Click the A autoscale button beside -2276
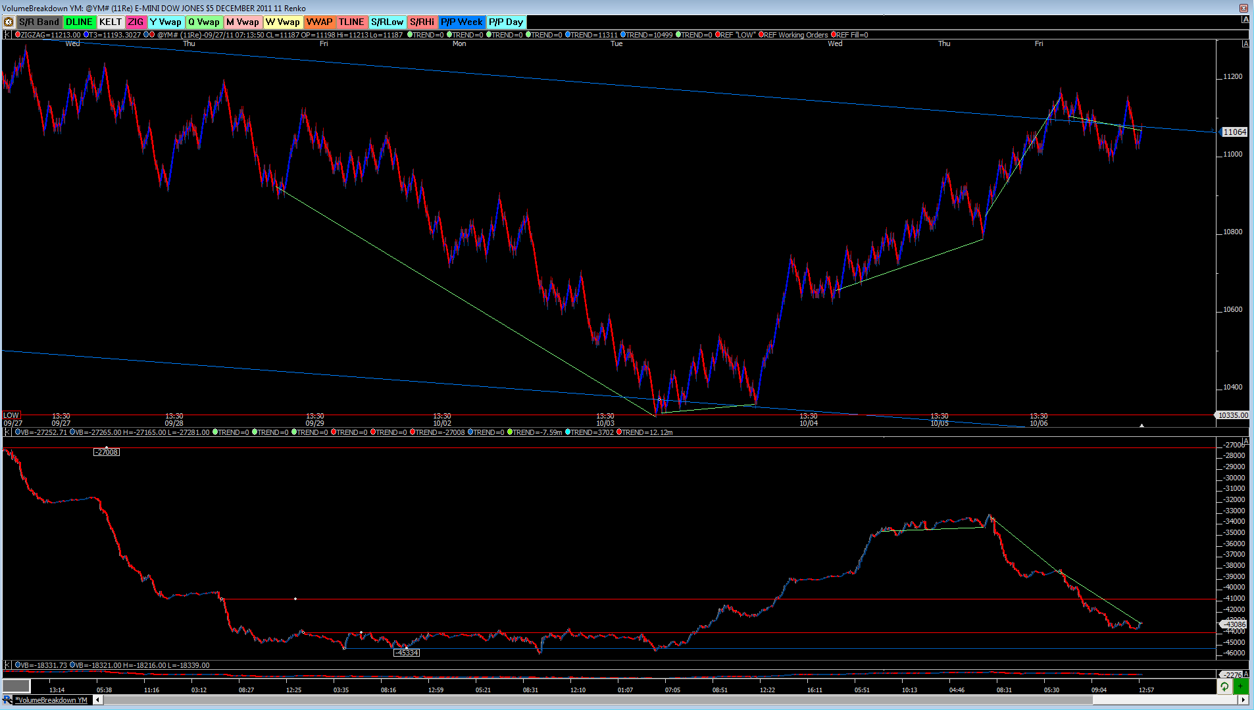 [1245, 674]
